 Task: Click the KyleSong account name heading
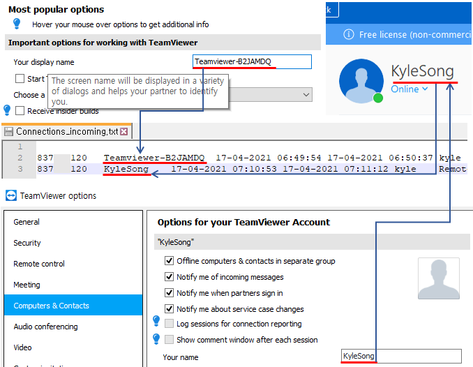click(422, 71)
